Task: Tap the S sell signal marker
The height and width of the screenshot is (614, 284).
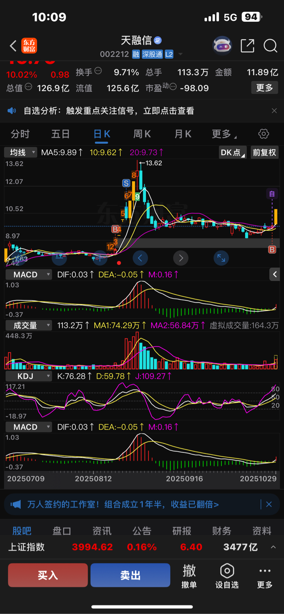Action: pyautogui.click(x=126, y=183)
